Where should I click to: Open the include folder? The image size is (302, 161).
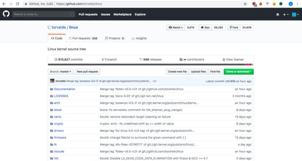[59, 151]
